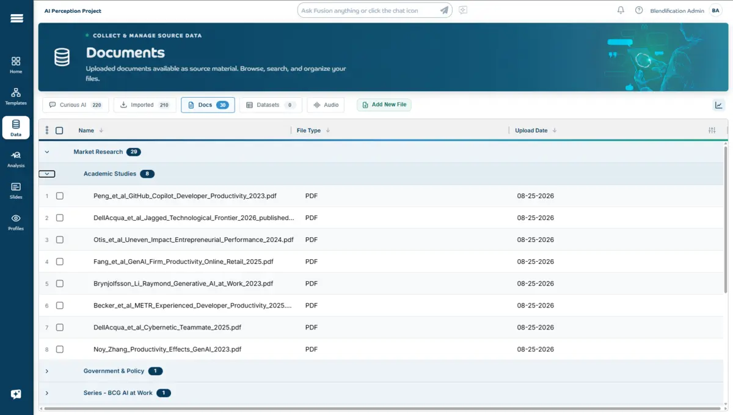Viewport: 733px width, 415px height.
Task: Collapse the Academic Studies group chevron
Action: 47,174
